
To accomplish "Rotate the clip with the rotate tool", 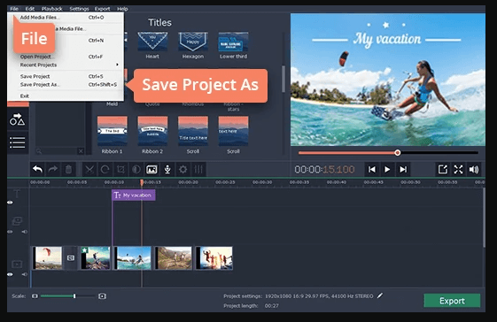I will click(105, 169).
